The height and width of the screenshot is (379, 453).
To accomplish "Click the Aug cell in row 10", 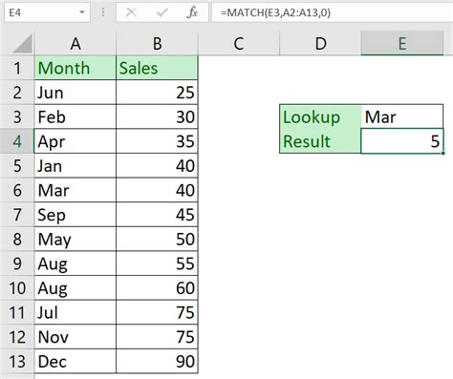I will click(x=75, y=288).
